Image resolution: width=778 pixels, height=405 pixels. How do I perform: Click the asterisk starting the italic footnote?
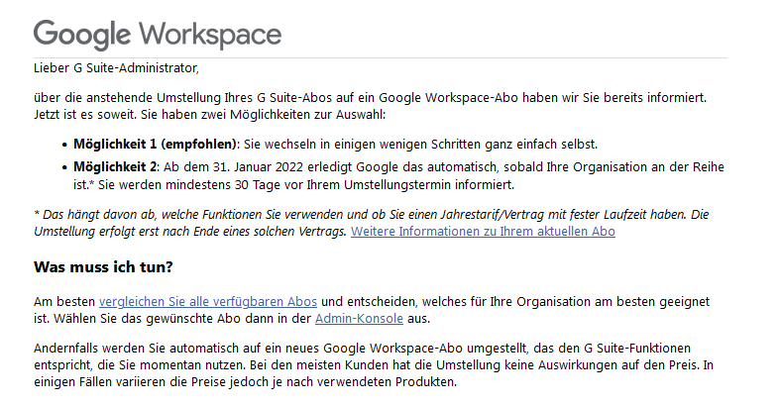pyautogui.click(x=37, y=213)
